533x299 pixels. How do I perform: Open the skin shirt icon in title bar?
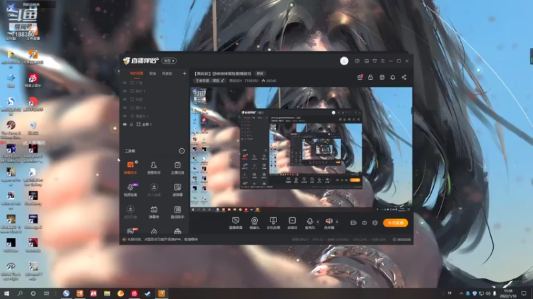point(374,61)
